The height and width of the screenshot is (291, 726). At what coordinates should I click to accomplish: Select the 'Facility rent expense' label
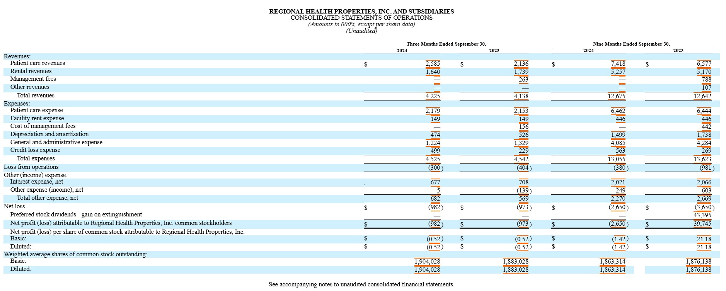click(x=37, y=118)
